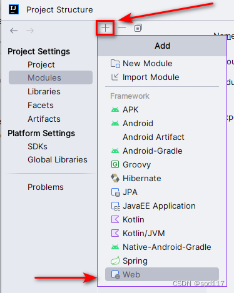234x293 pixels.
Task: Choose JPA framework entry
Action: point(162,192)
